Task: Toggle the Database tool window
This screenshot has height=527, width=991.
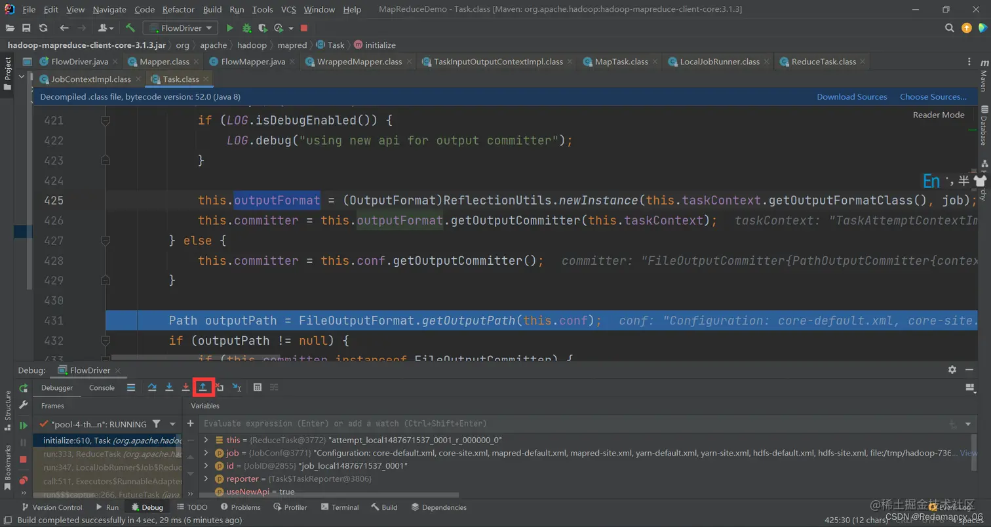Action: 984,126
